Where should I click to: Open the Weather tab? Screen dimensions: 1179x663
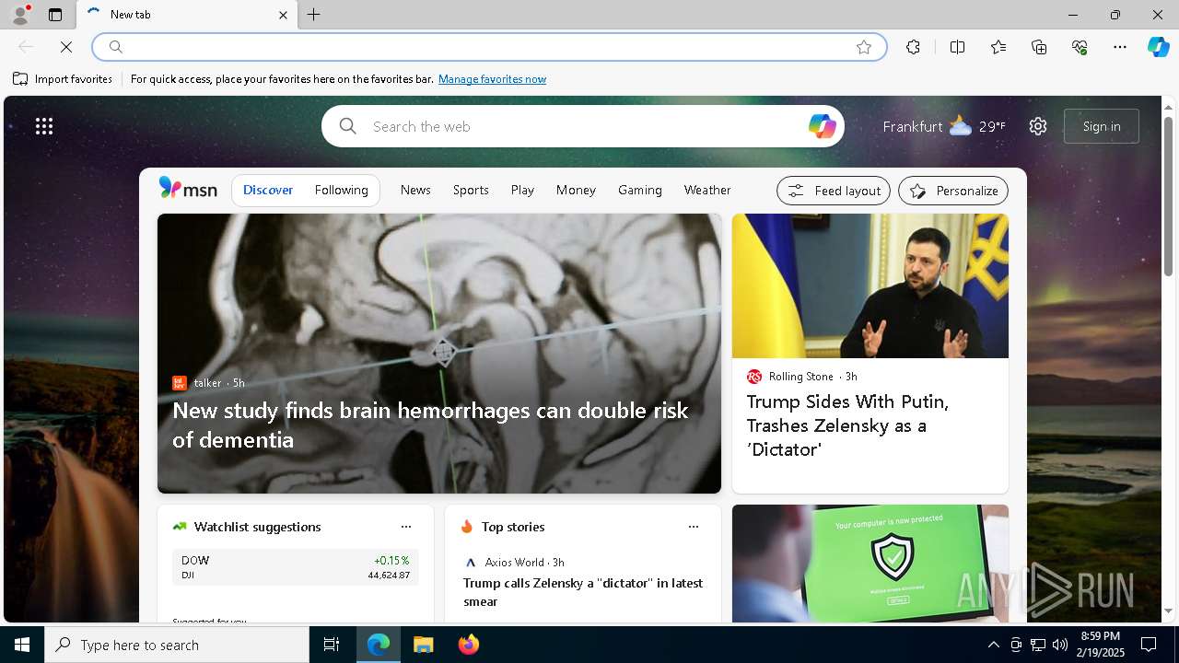click(707, 190)
